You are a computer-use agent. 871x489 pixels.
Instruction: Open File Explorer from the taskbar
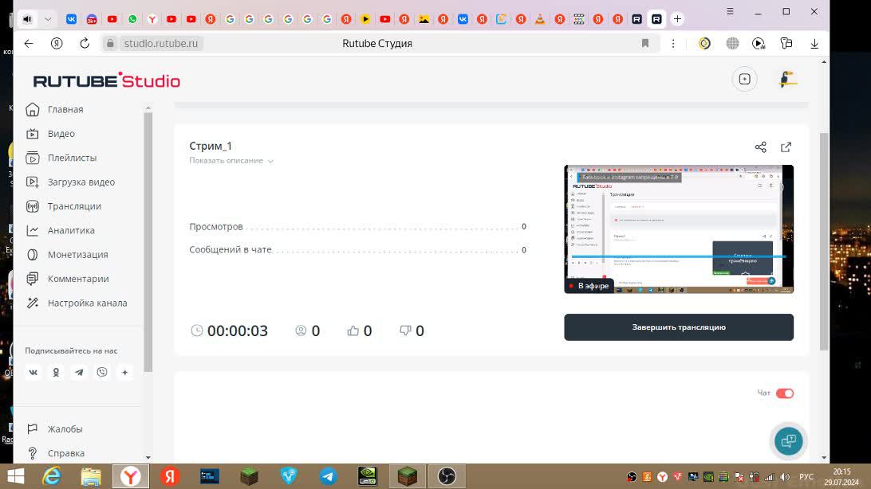[x=91, y=476]
